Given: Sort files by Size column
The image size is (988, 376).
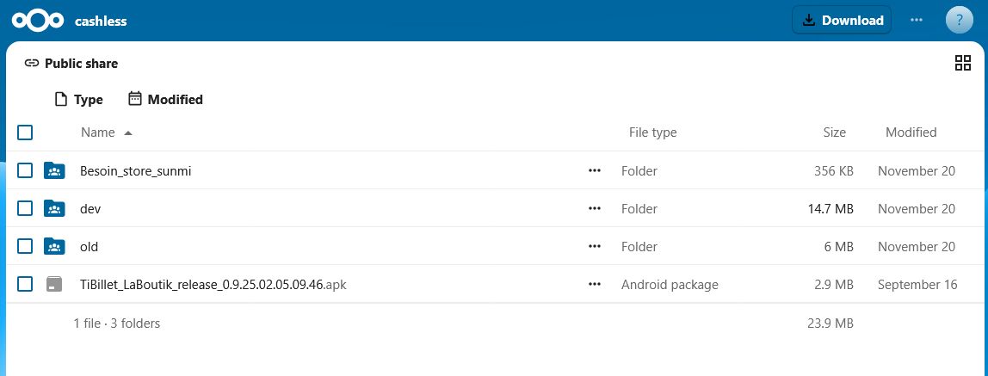Looking at the screenshot, I should click(834, 133).
